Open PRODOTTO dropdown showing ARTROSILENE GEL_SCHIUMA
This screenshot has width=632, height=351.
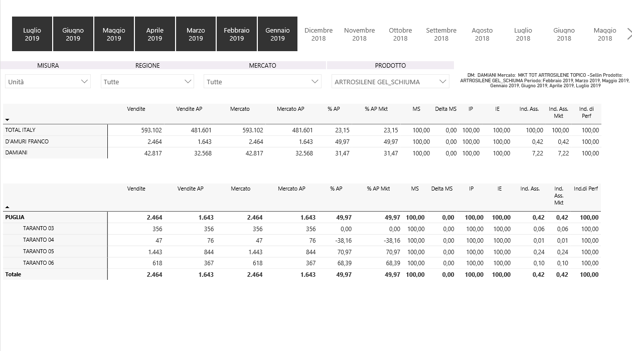click(x=390, y=82)
